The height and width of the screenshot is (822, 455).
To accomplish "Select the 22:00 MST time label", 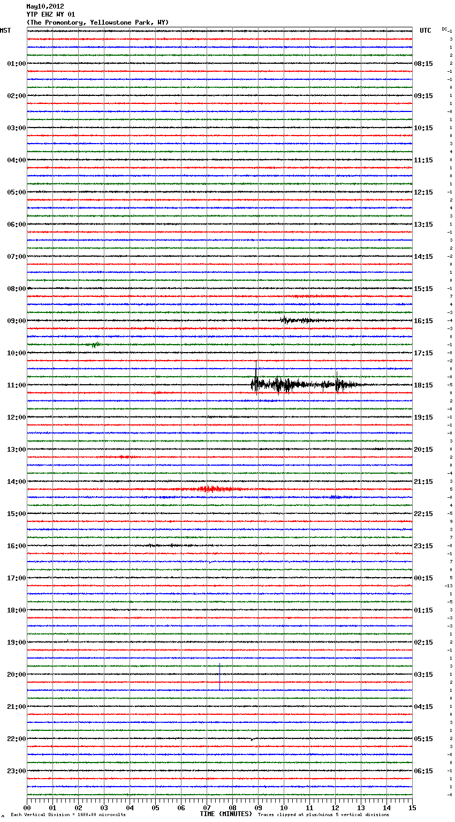I will pos(16,739).
